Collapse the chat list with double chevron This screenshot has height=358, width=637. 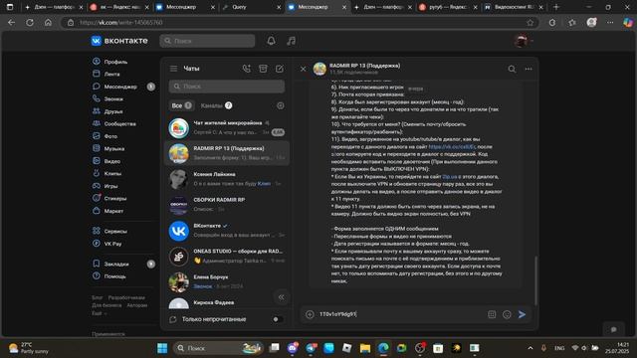[281, 297]
